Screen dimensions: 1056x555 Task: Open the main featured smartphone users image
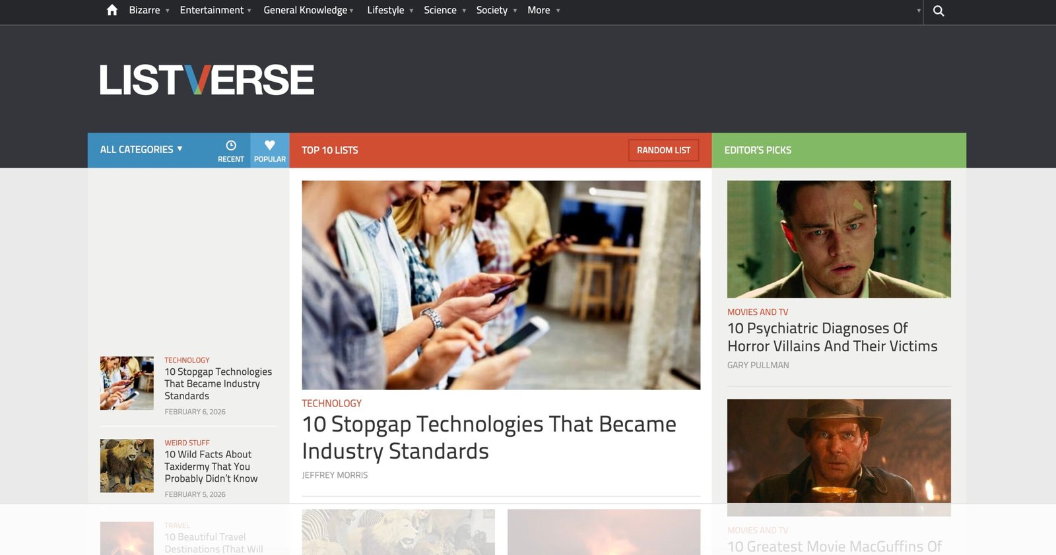coord(501,285)
